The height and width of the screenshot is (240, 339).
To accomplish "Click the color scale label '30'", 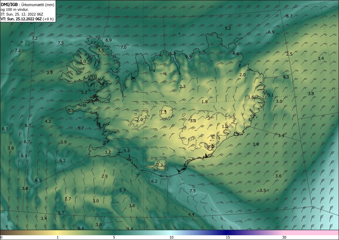I will pos(284,238).
